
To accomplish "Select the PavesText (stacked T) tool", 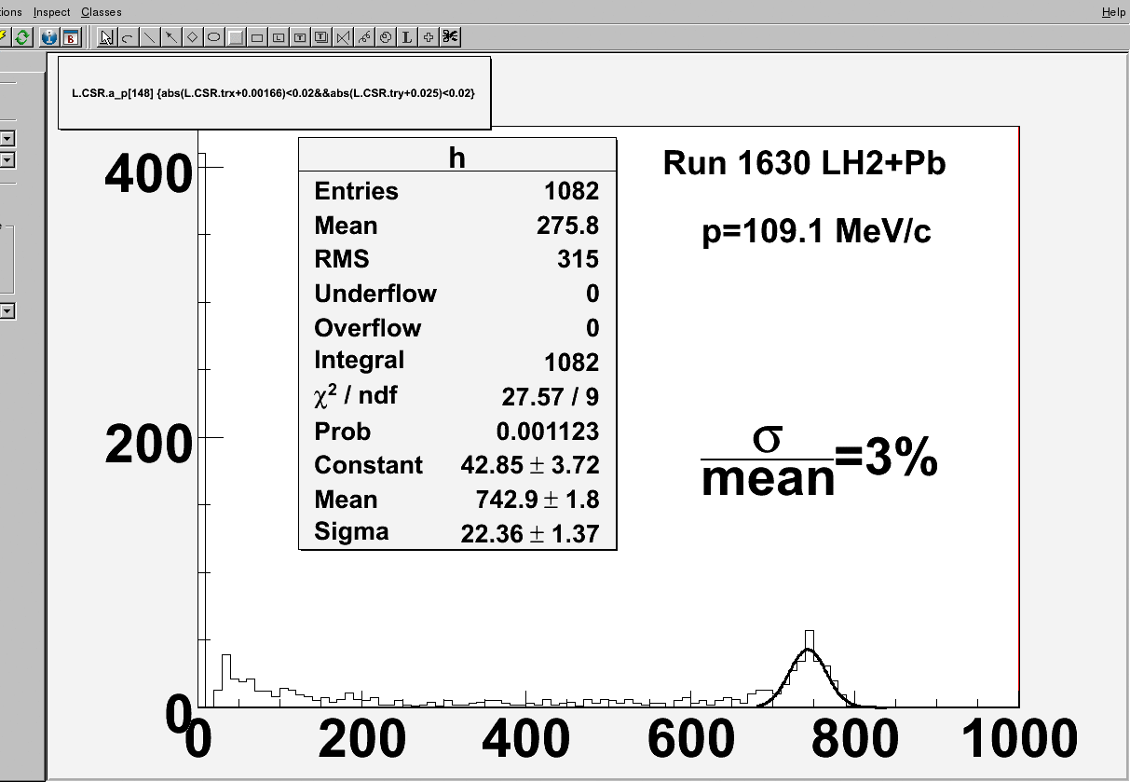I will [321, 37].
